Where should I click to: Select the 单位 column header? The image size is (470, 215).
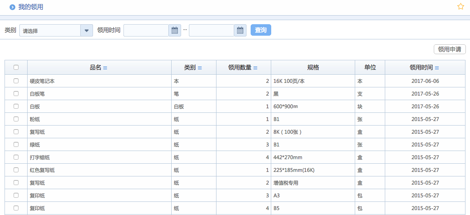click(x=370, y=68)
